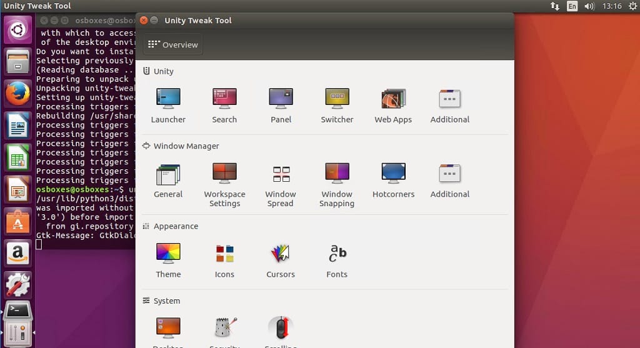640x348 pixels.
Task: Open Additional settings under Unity
Action: (449, 105)
